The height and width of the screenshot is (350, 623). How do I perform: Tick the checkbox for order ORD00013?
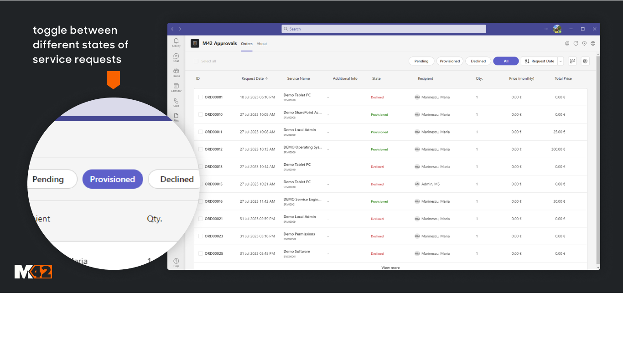pyautogui.click(x=201, y=167)
